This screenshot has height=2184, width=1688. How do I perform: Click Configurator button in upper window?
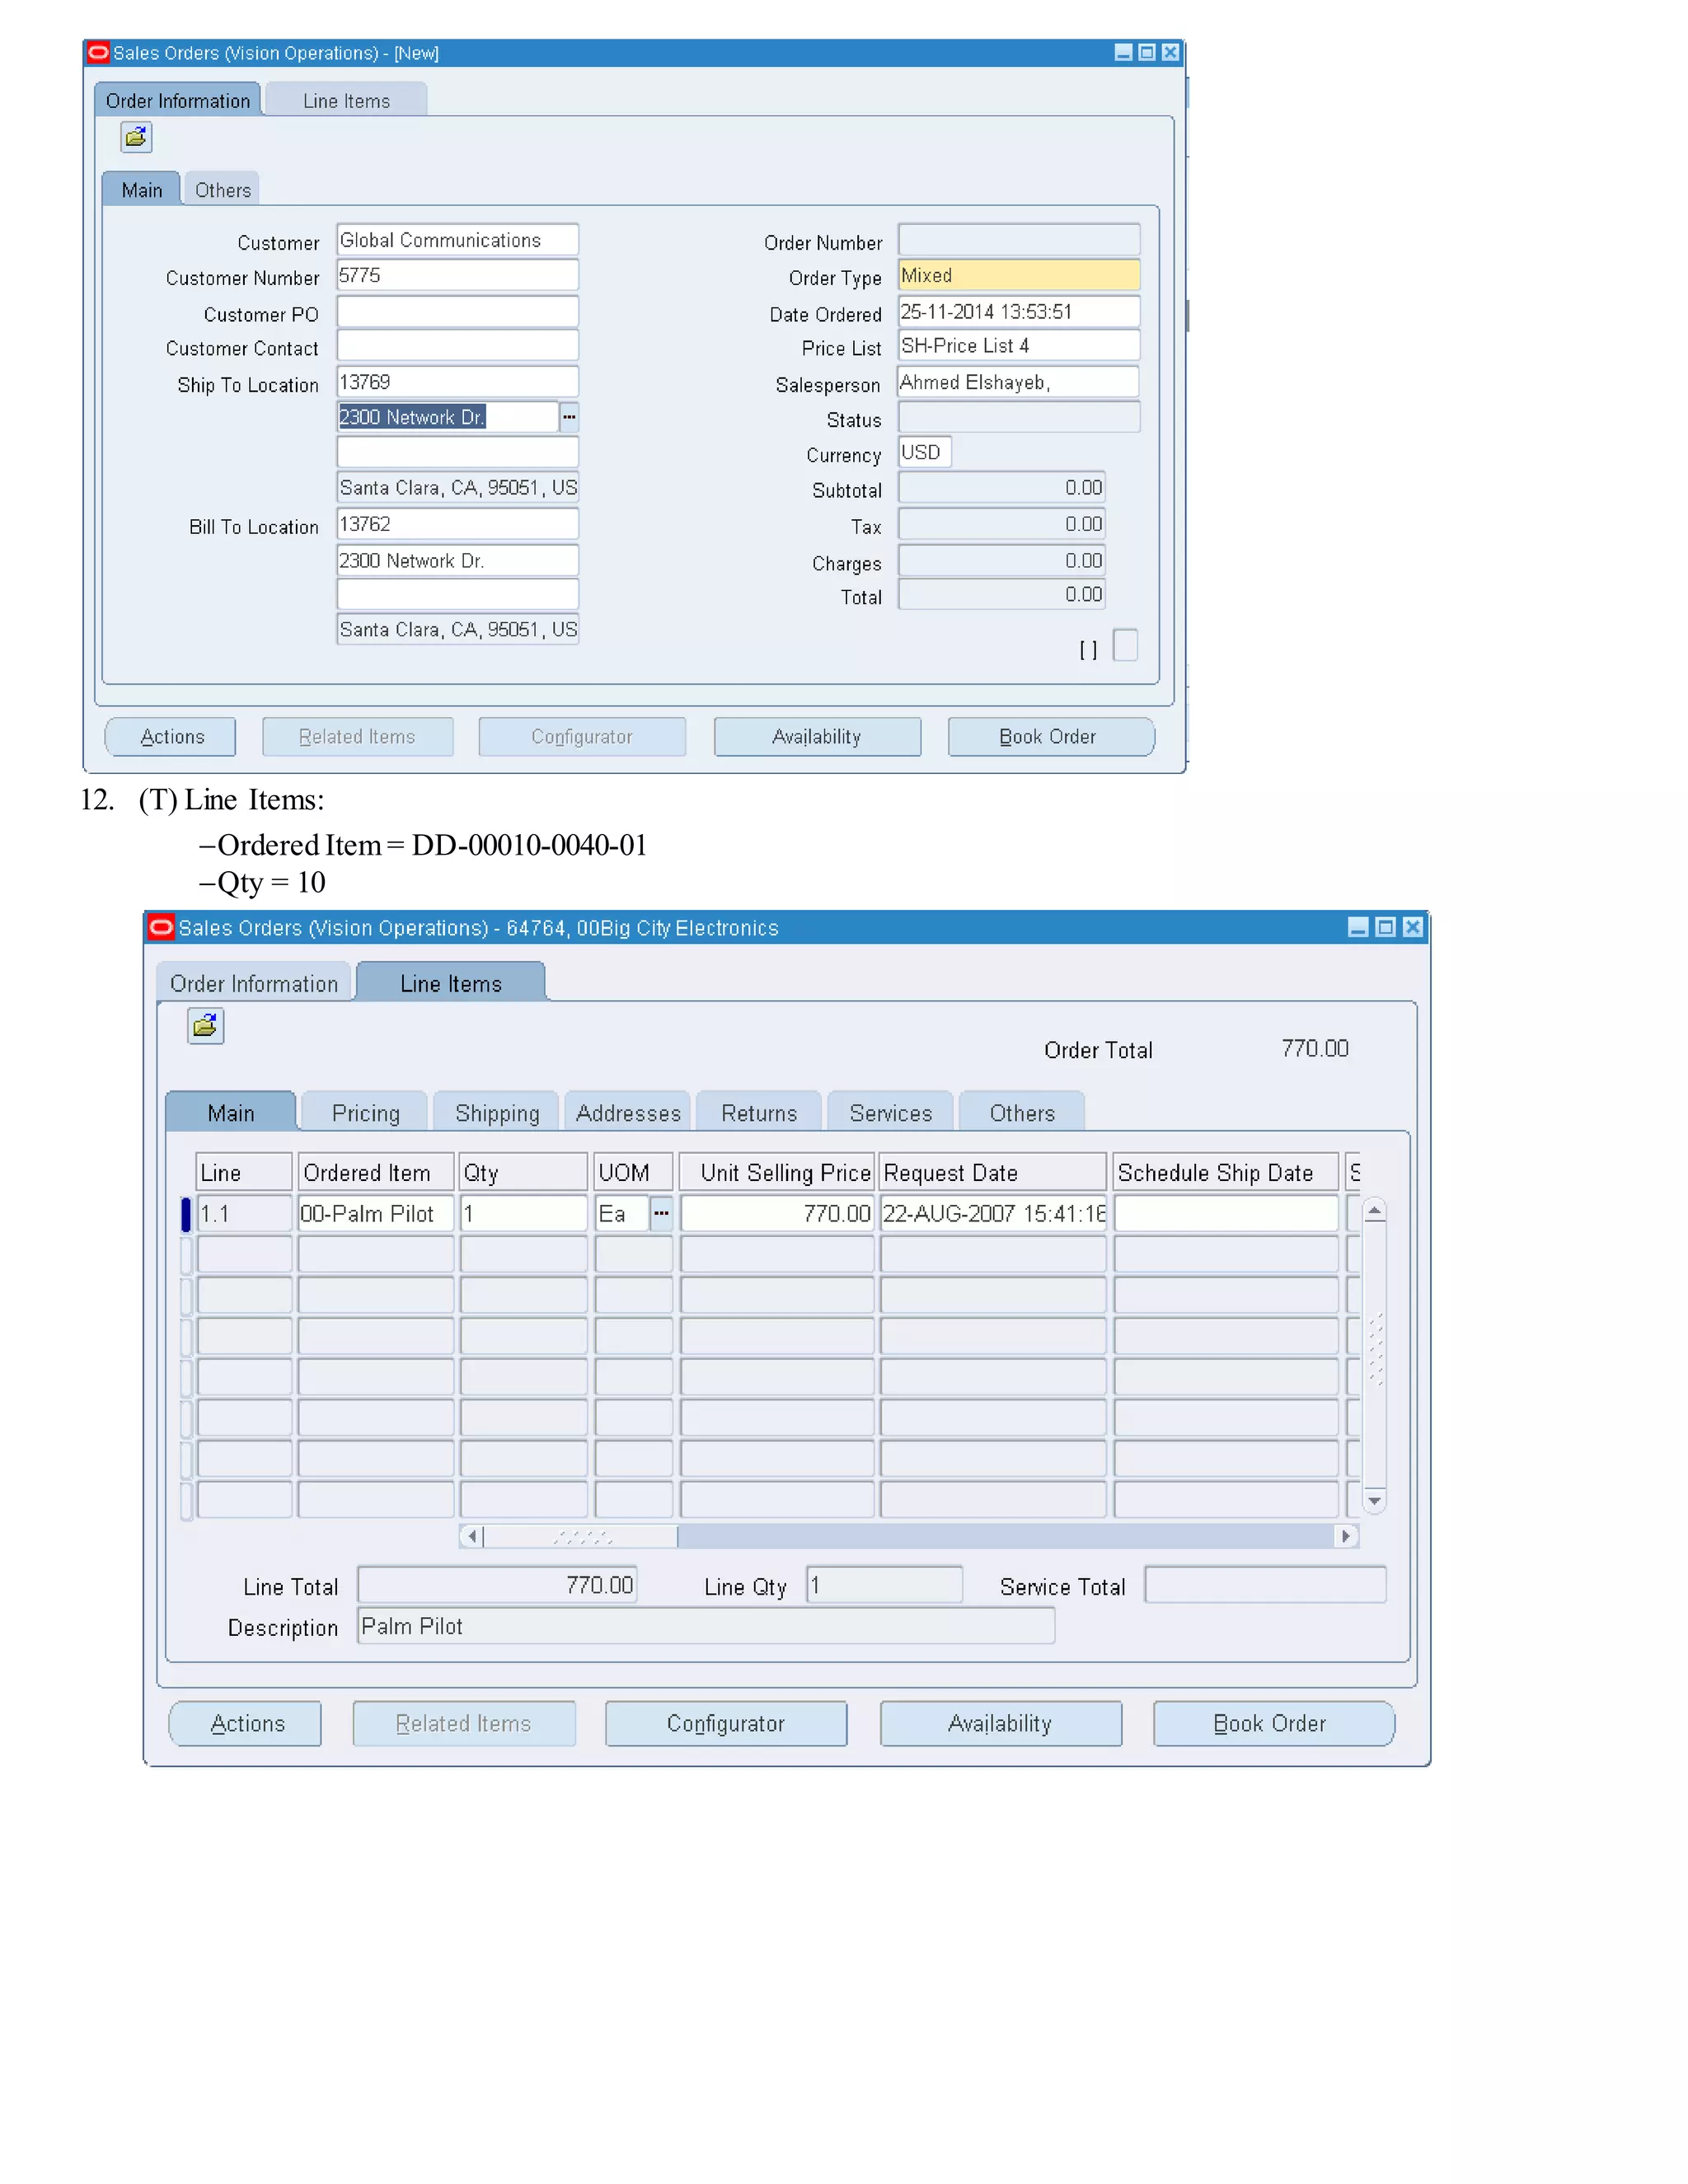(x=582, y=737)
